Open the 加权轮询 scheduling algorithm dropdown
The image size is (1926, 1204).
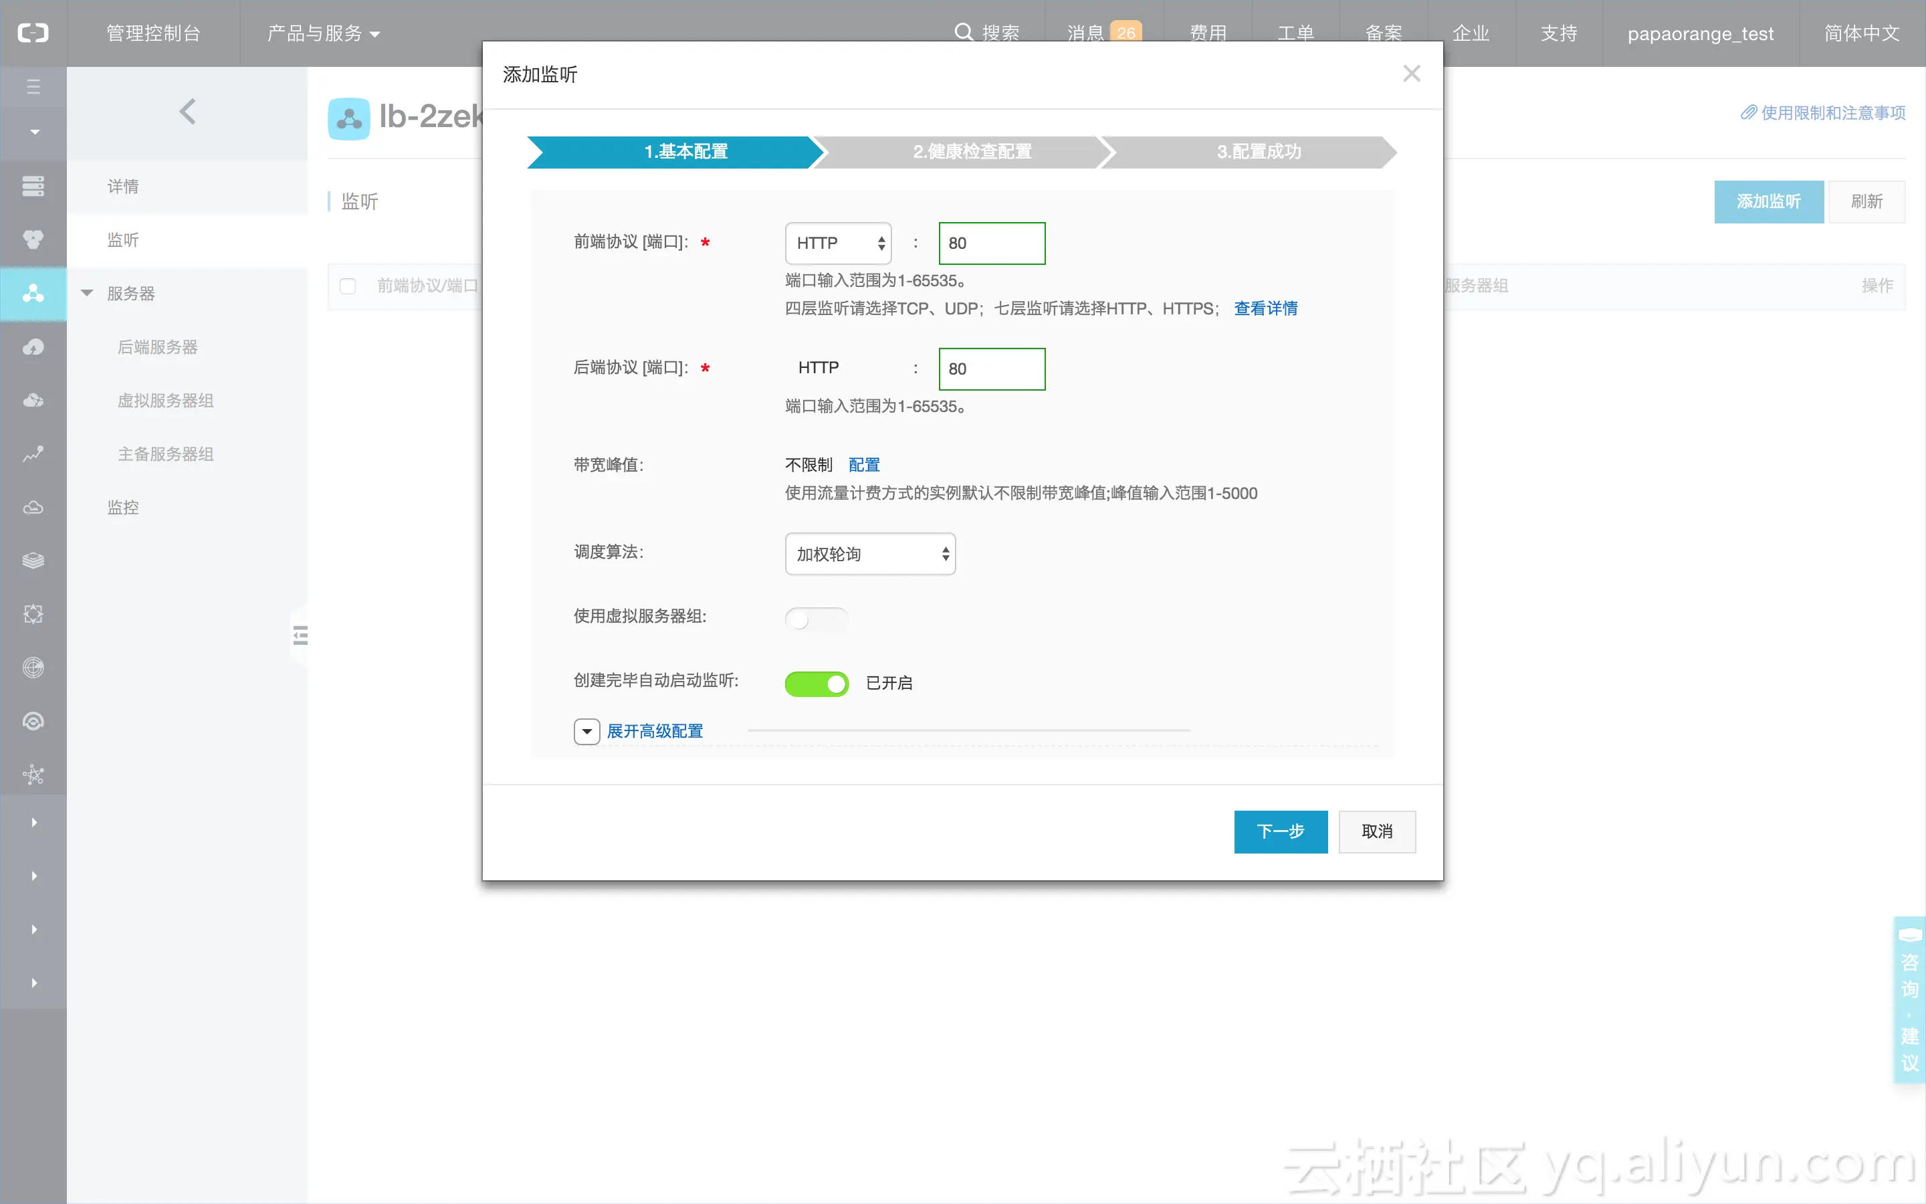pos(869,553)
